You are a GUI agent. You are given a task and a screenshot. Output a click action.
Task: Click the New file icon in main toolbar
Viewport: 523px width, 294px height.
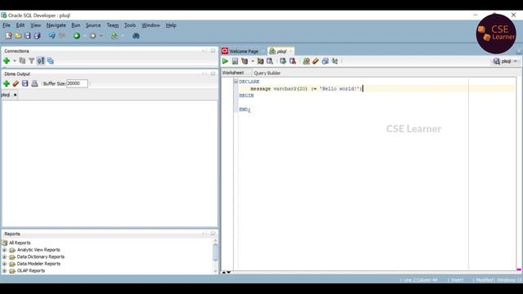[9, 36]
